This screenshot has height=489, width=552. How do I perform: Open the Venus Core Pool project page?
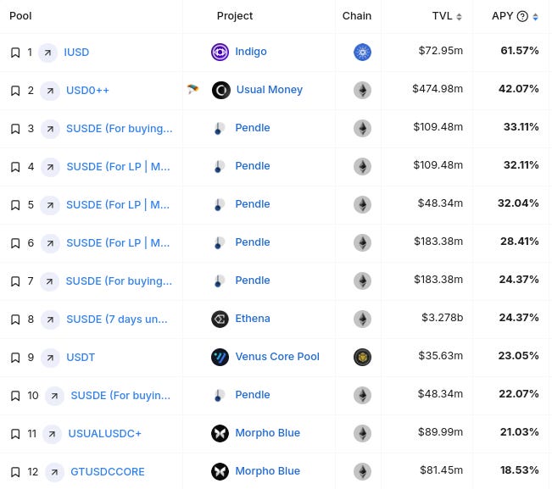277,357
